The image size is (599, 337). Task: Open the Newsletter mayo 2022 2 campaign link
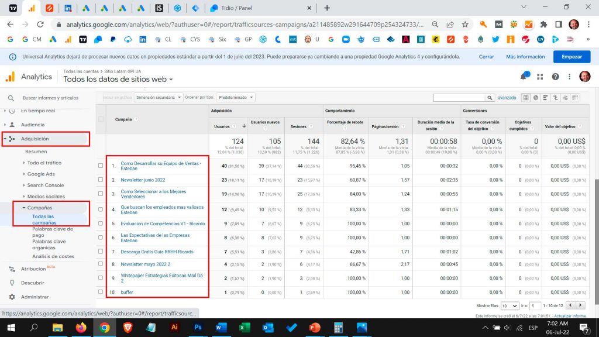146,264
